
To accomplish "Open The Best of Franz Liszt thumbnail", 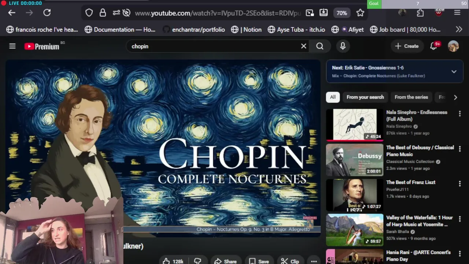I will (x=355, y=195).
